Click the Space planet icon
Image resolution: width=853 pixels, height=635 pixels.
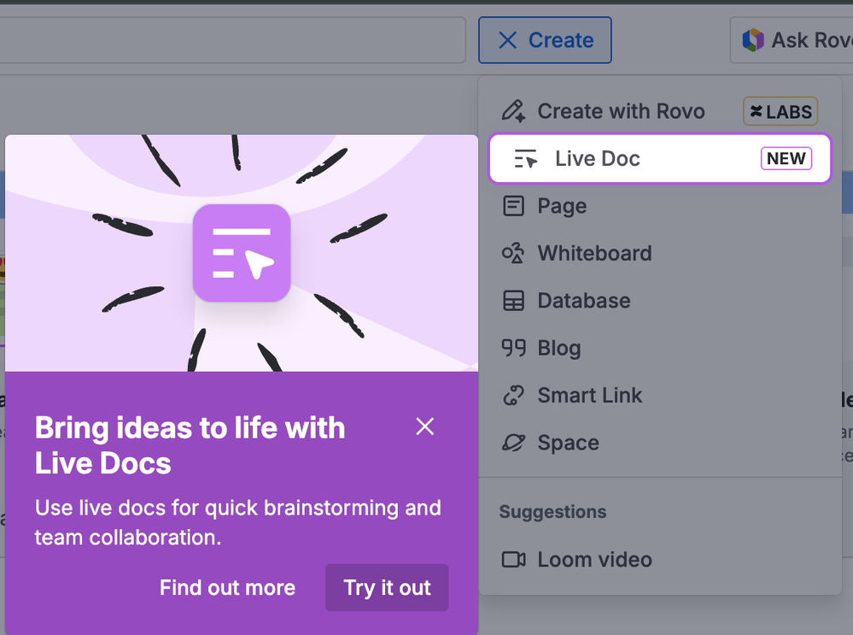513,443
